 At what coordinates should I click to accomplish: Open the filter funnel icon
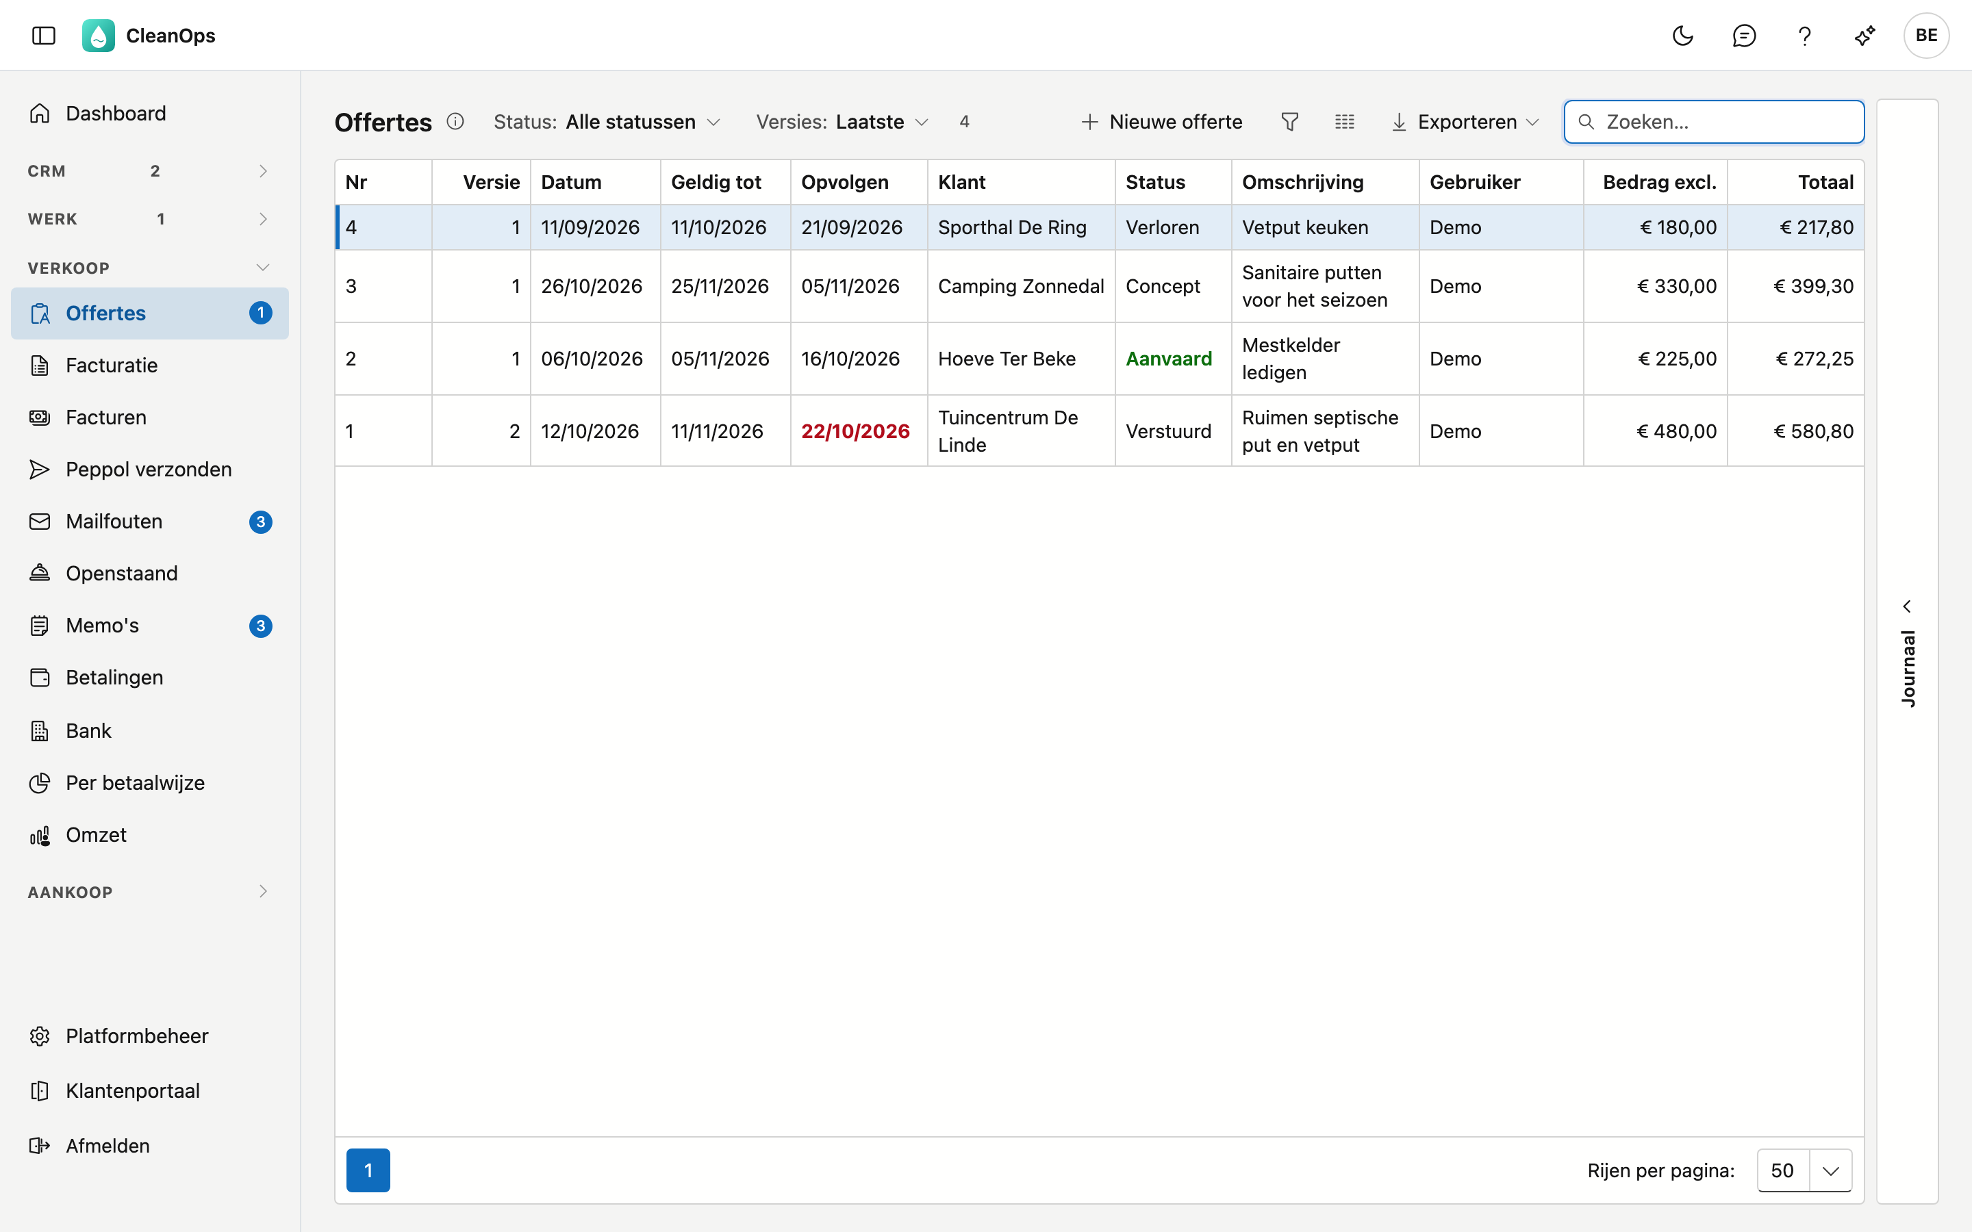click(1290, 121)
